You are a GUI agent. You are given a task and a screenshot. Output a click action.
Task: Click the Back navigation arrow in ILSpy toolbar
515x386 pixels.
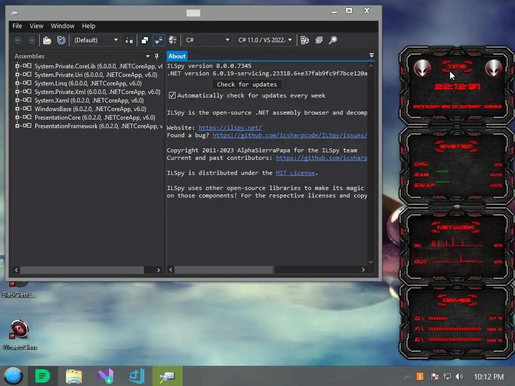[x=18, y=40]
